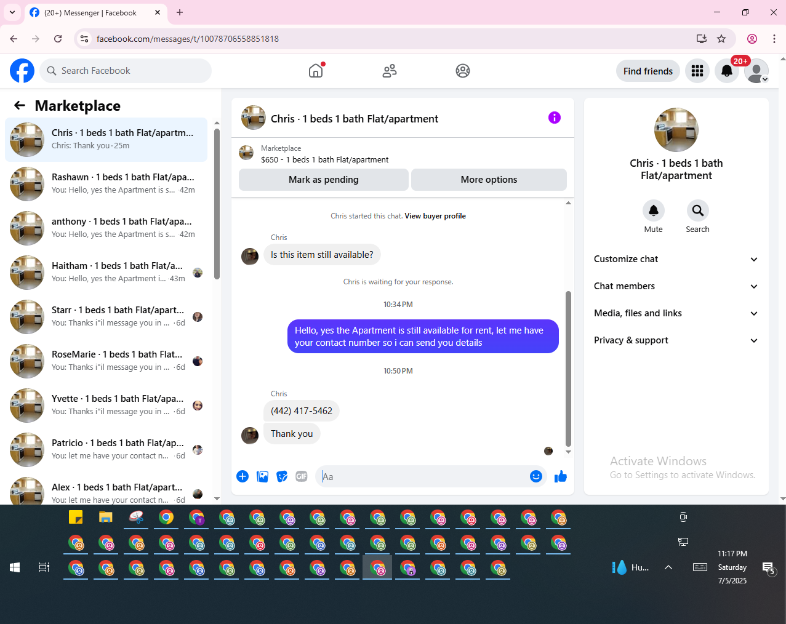Open Chris conversation in list

click(x=106, y=140)
